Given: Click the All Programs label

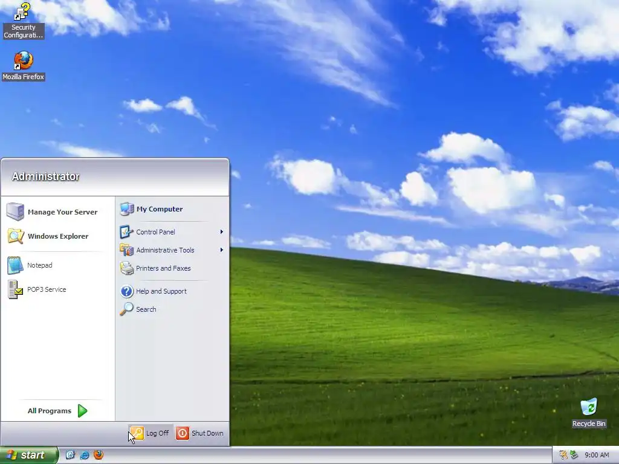Looking at the screenshot, I should [50, 411].
